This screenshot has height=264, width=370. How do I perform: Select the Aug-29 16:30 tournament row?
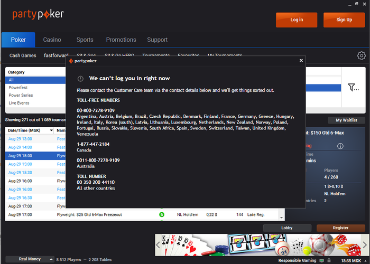coord(35,198)
